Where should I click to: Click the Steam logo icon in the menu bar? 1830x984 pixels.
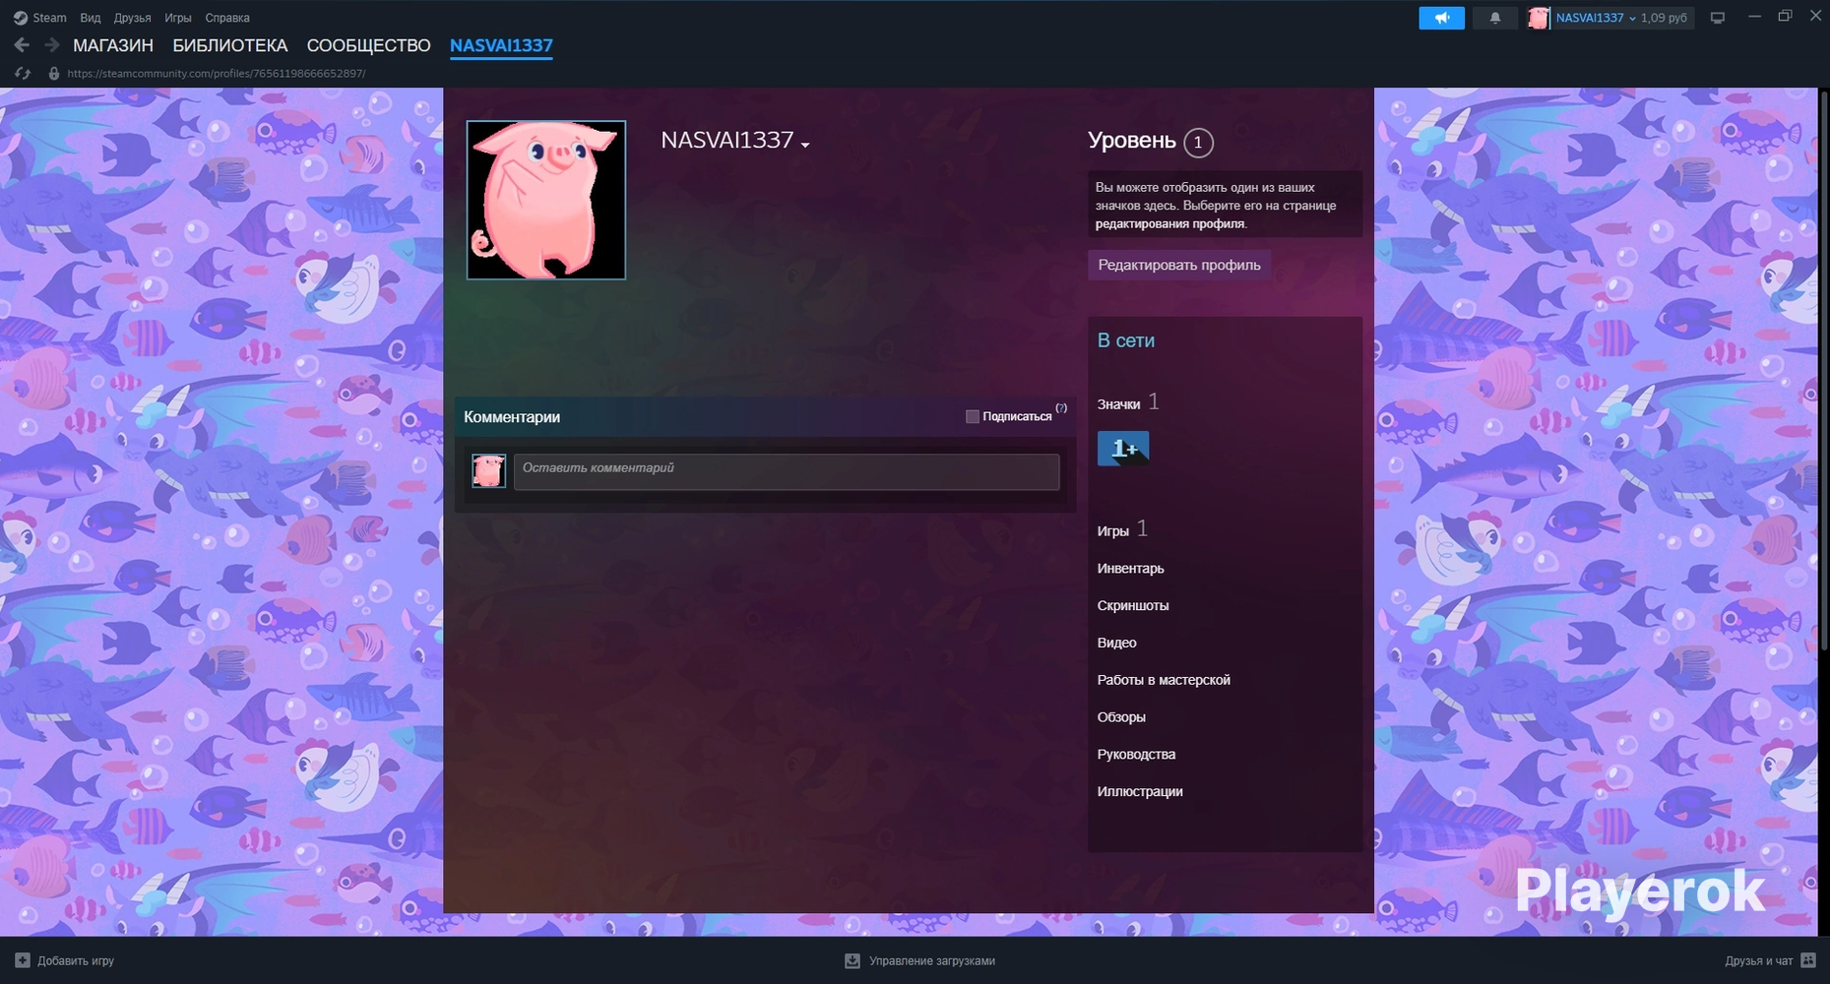(x=20, y=18)
